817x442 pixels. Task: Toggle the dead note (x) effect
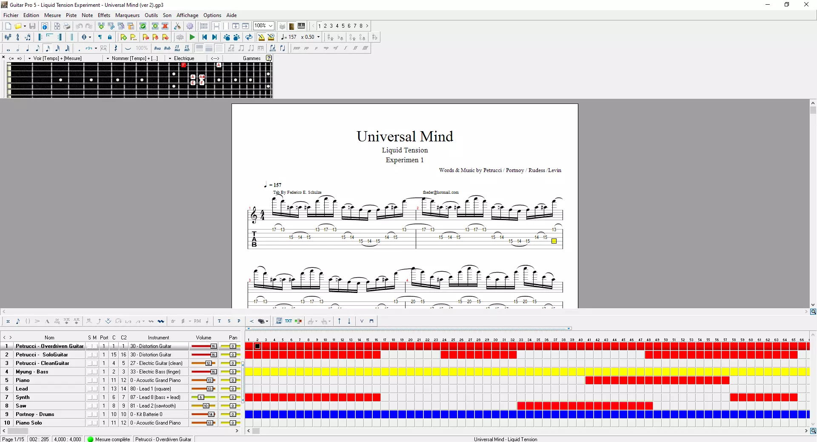8,321
